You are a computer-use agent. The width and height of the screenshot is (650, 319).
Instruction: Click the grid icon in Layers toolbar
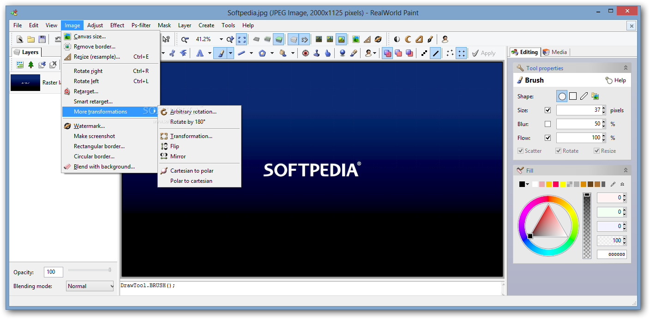click(20, 65)
